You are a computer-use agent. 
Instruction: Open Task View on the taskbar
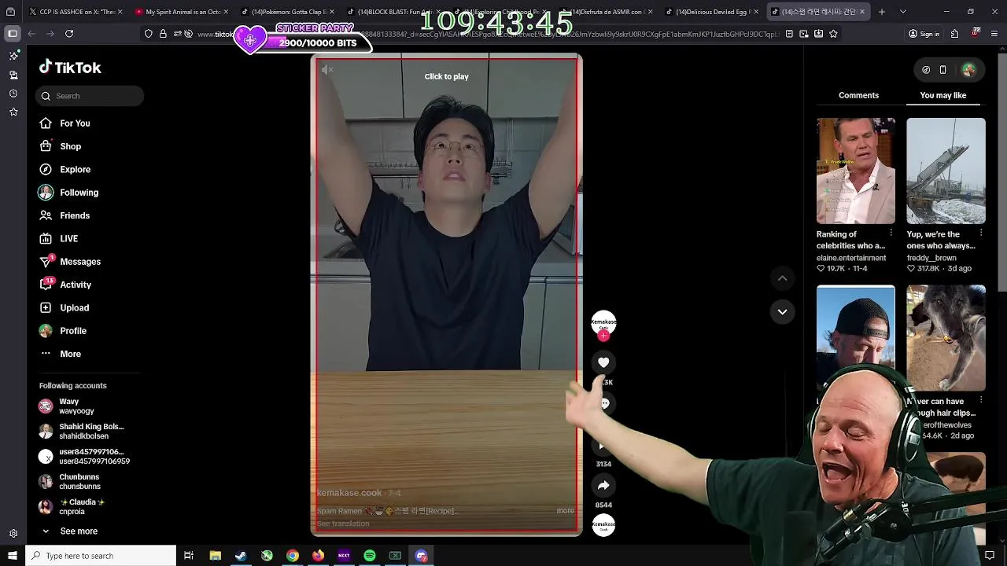click(x=189, y=556)
